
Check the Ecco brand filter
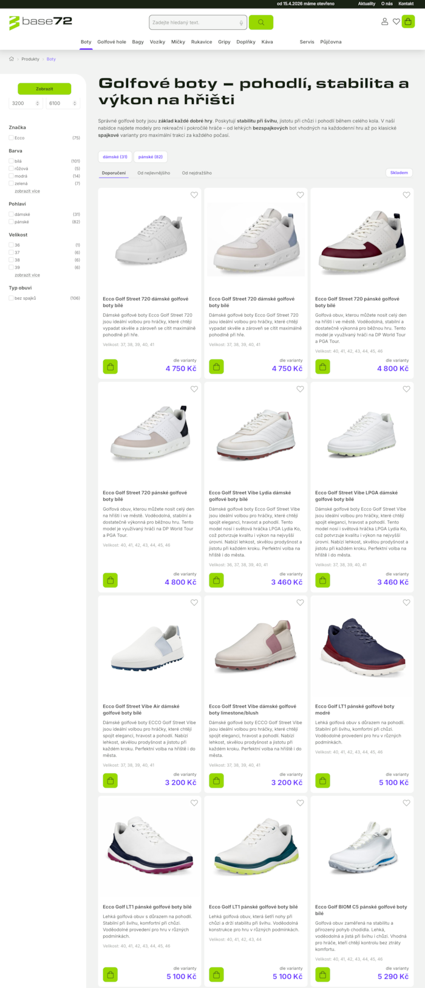[11, 138]
